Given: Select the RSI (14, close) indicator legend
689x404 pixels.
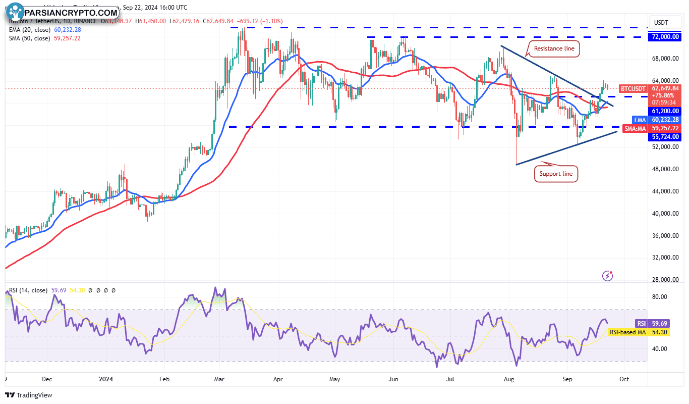Looking at the screenshot, I should [28, 290].
